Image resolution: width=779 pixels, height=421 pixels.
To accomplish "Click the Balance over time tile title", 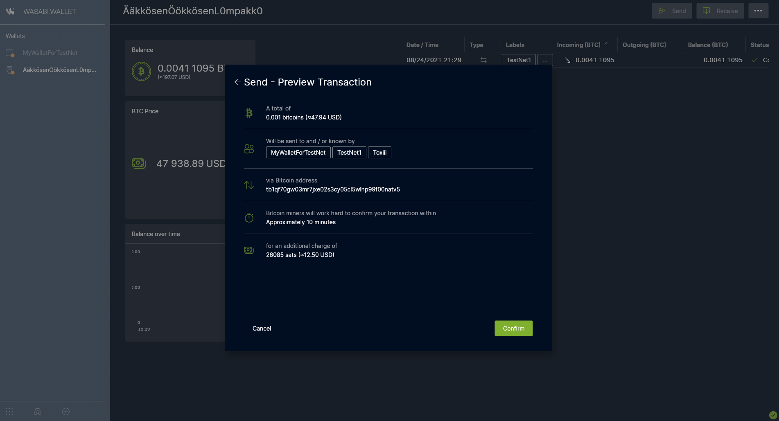I will [x=156, y=234].
